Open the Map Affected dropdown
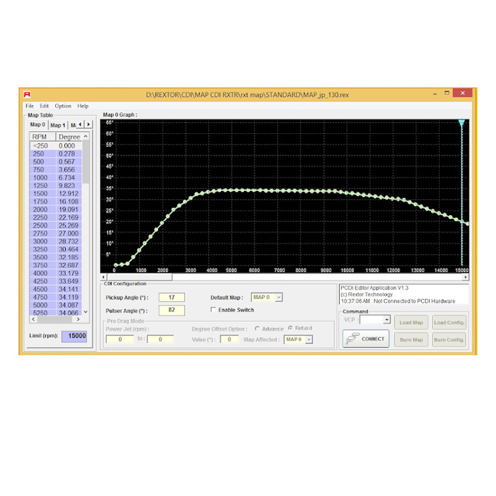 coord(309,340)
